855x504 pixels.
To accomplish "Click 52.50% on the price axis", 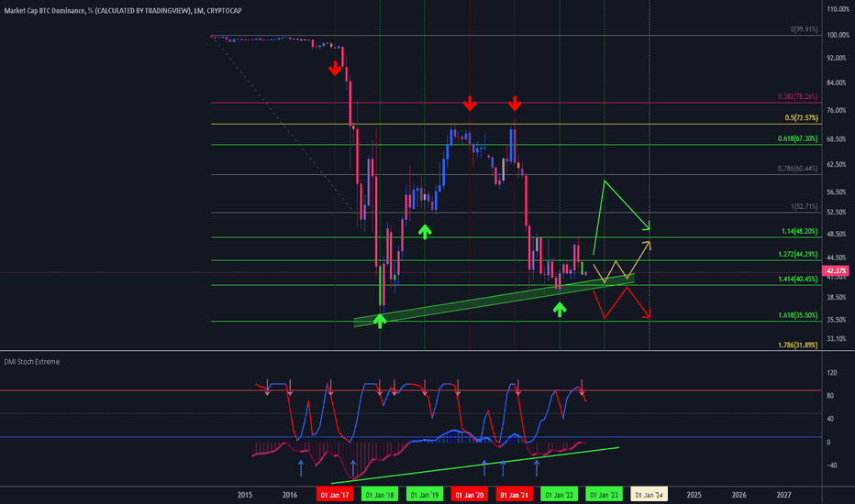I will pyautogui.click(x=837, y=213).
